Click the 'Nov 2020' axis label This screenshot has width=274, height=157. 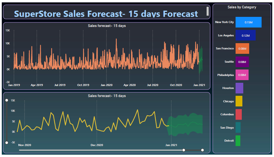[25, 145]
